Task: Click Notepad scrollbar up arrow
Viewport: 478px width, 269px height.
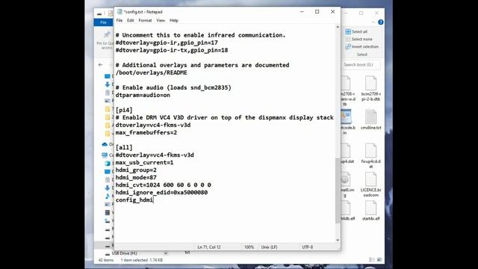Action: point(338,27)
